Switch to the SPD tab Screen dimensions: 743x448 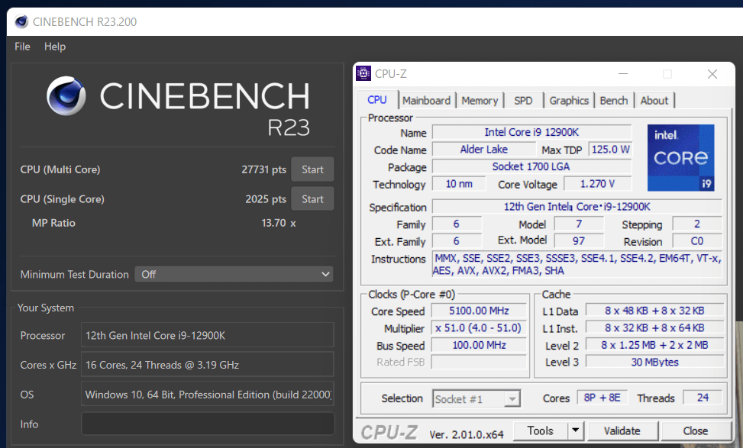523,101
